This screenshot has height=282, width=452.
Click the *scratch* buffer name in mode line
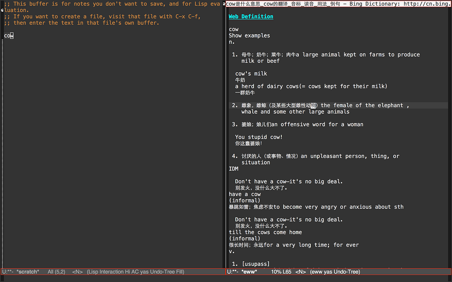pos(27,271)
